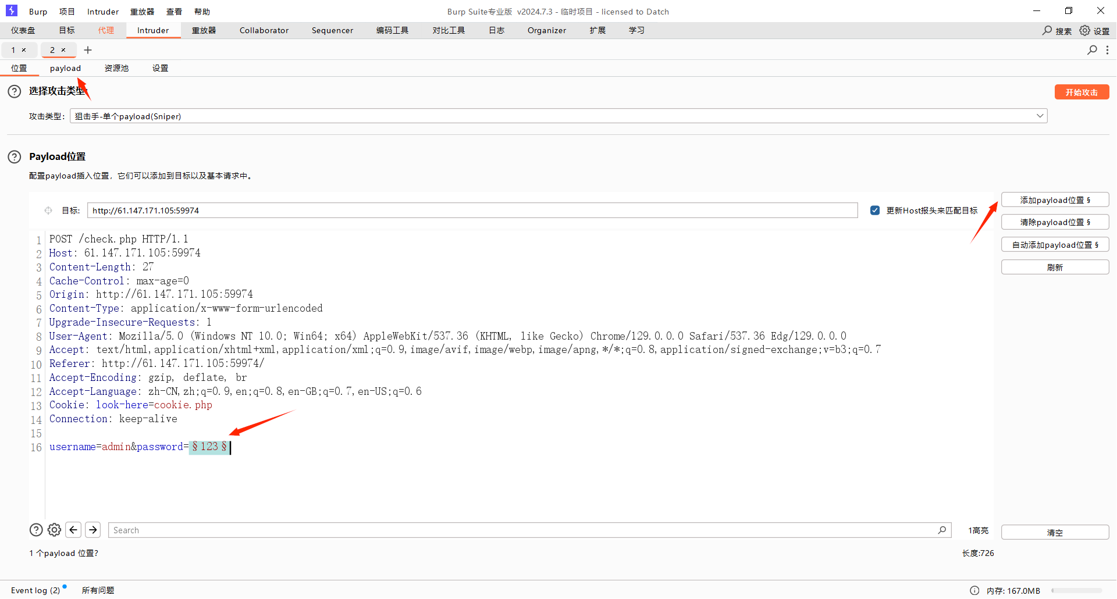Image resolution: width=1117 pixels, height=599 pixels.
Task: Click 自动添加payload位置 § button
Action: (x=1055, y=245)
